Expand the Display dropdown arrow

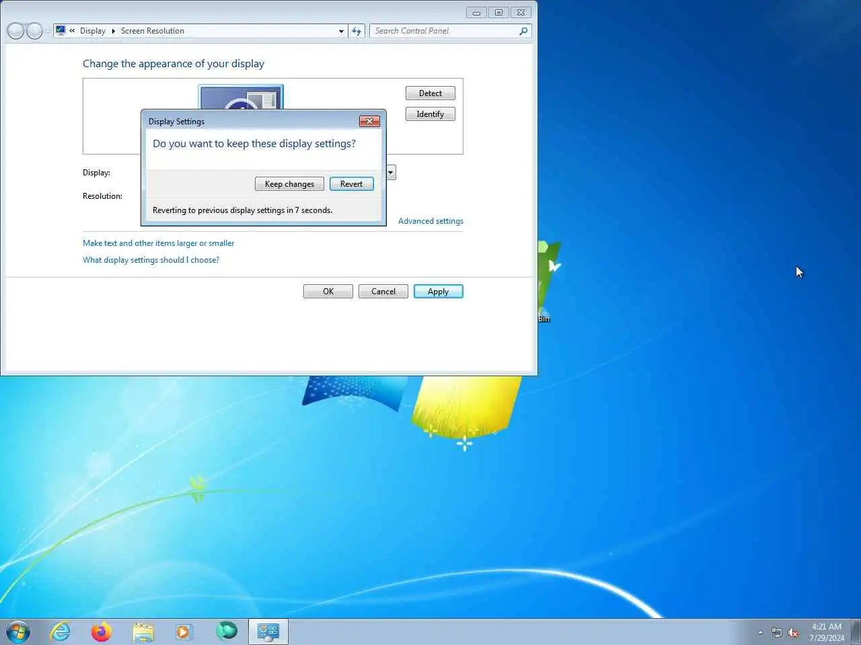[x=391, y=173]
